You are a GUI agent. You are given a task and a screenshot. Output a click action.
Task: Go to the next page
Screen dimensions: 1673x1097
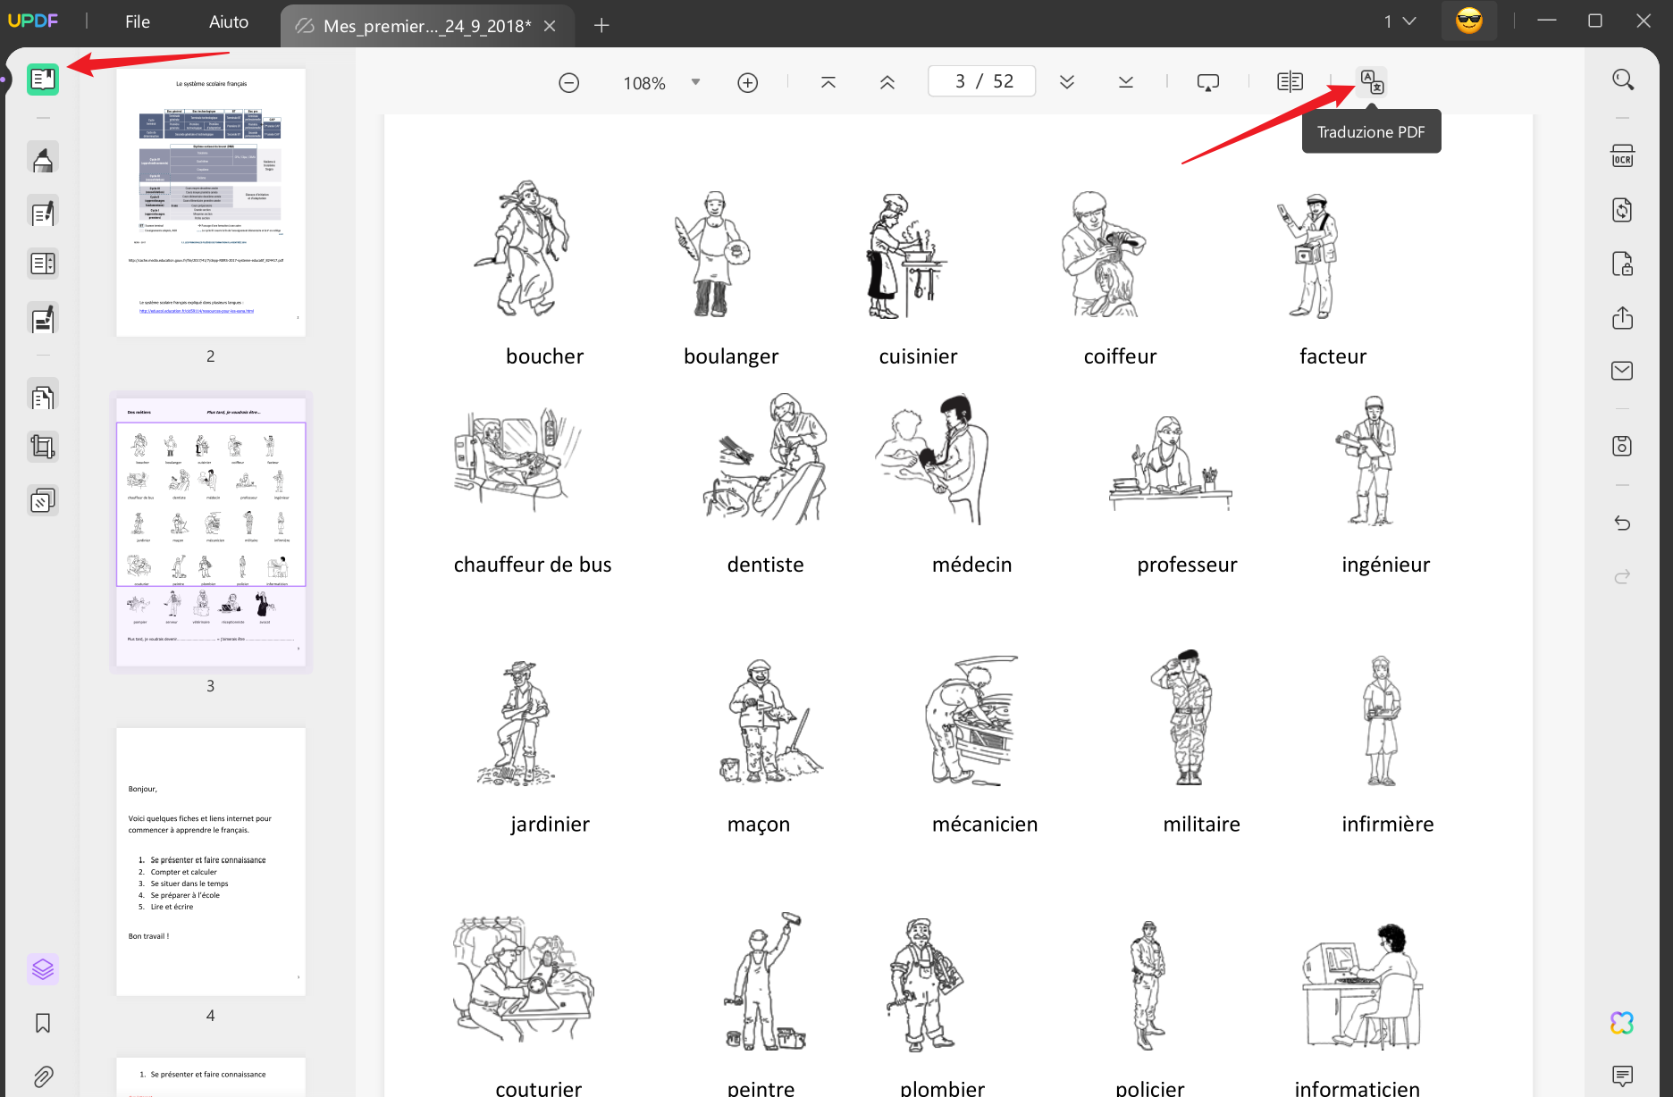(1067, 82)
